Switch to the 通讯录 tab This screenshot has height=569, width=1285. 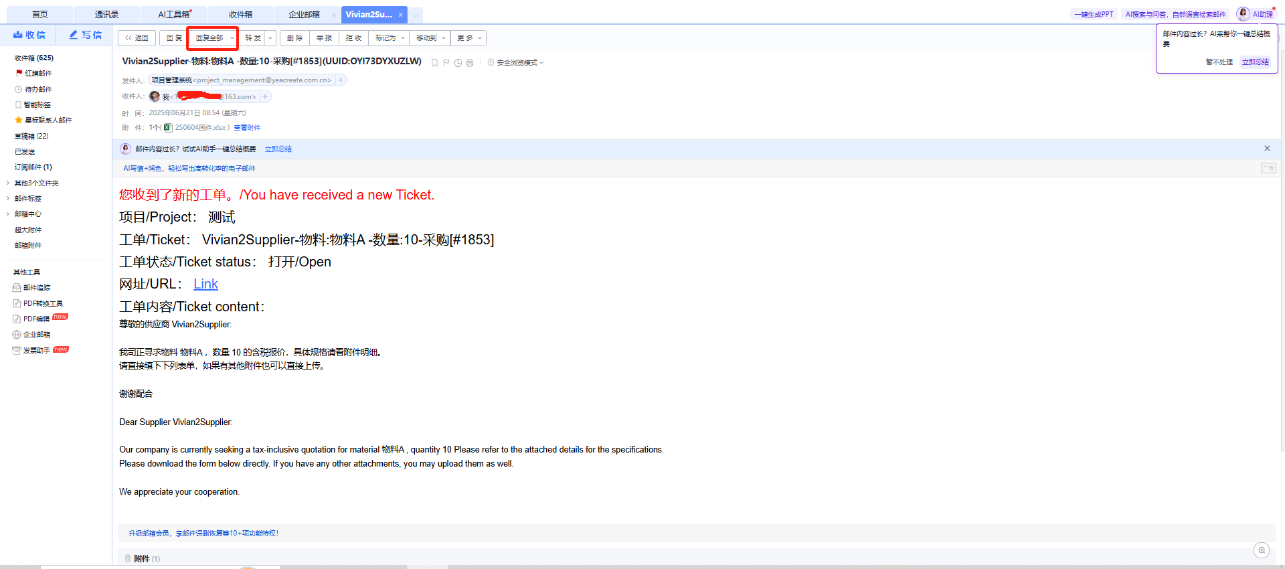click(x=106, y=14)
